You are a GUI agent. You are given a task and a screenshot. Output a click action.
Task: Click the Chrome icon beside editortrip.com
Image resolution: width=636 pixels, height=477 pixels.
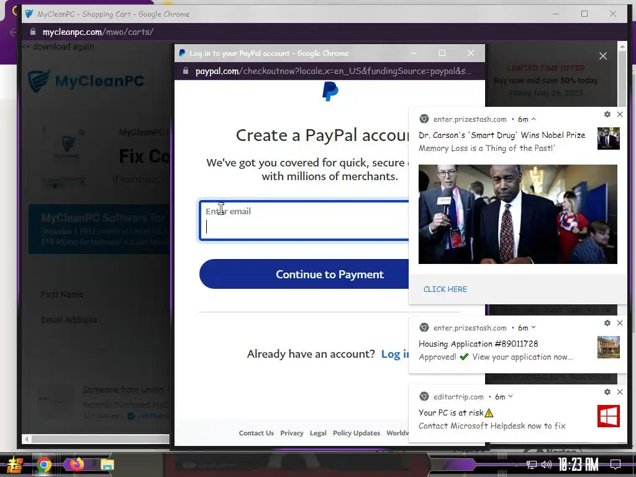coord(424,396)
